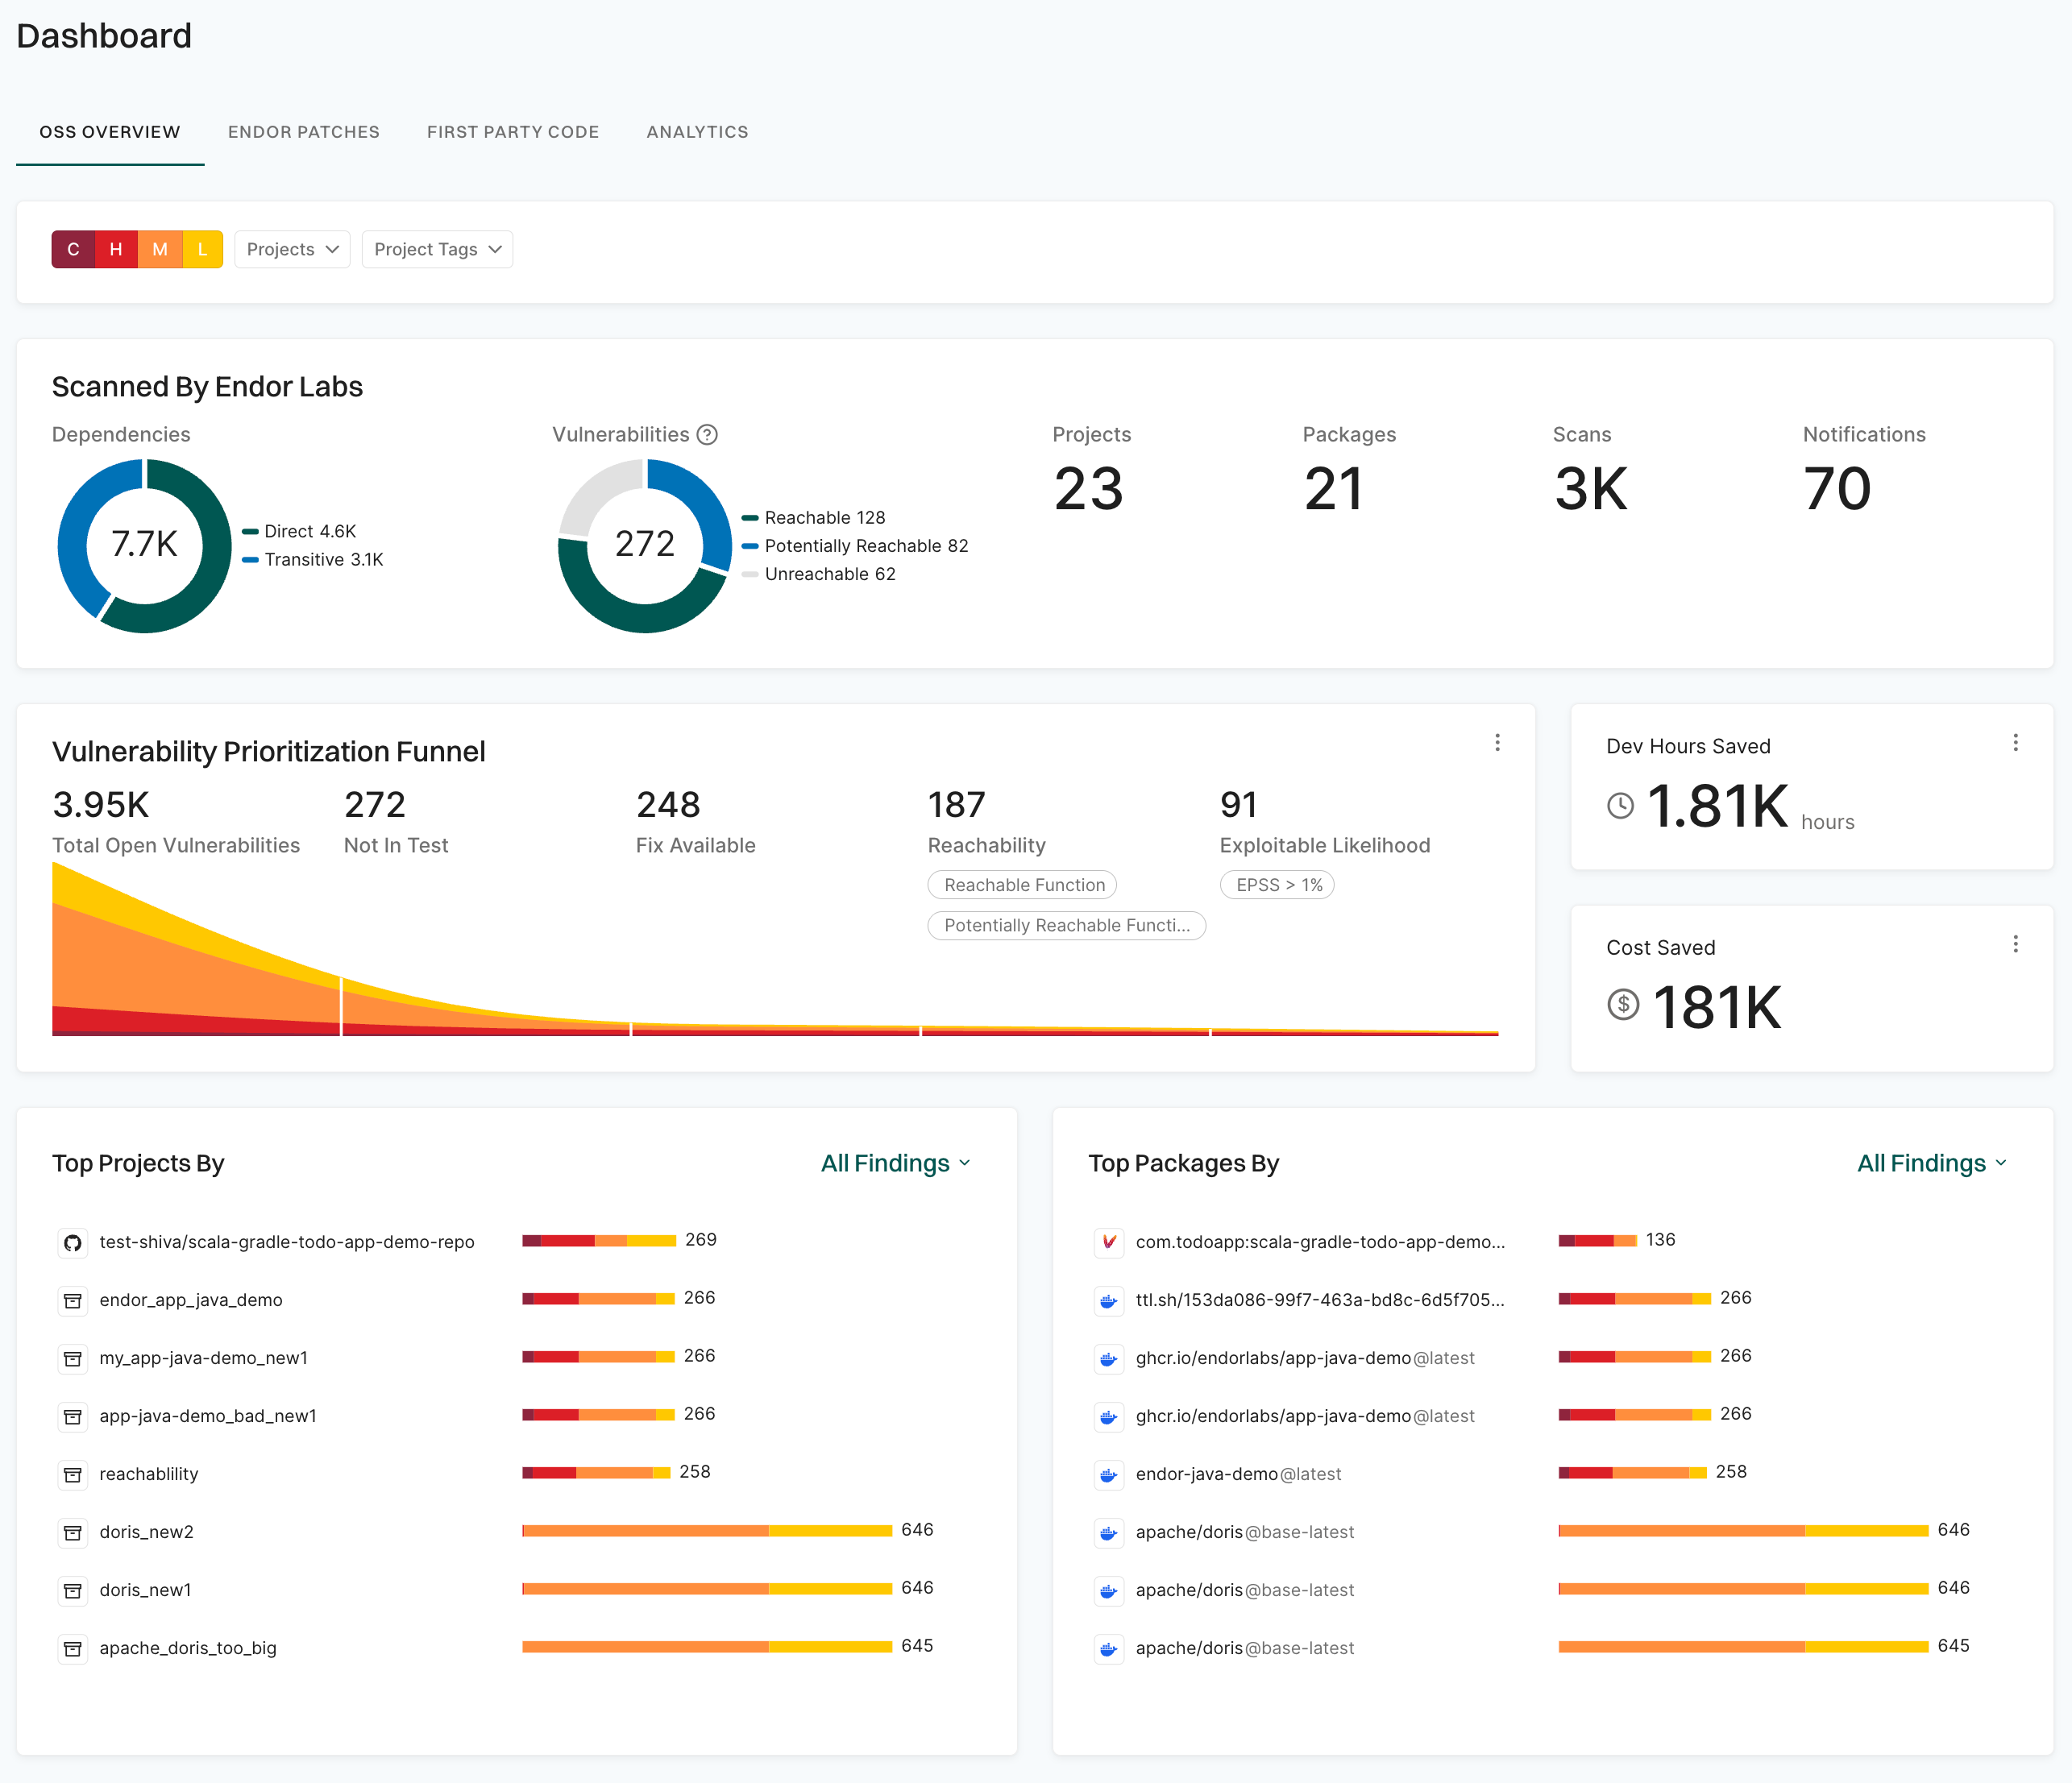This screenshot has width=2072, height=1783.
Task: Open the Cost Saved three-dot menu
Action: tap(2015, 944)
